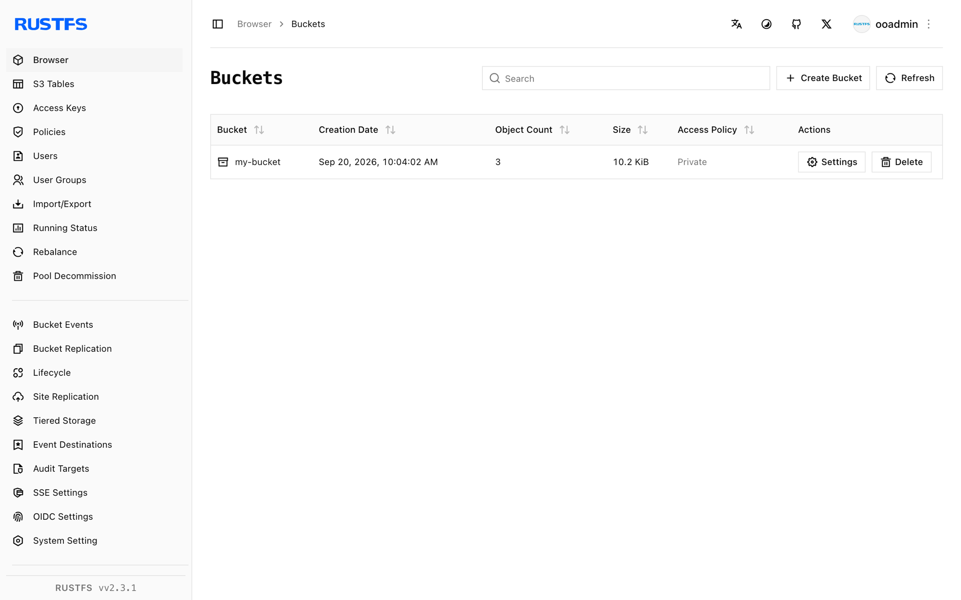
Task: Click the Import/Export download icon
Action: click(x=18, y=204)
